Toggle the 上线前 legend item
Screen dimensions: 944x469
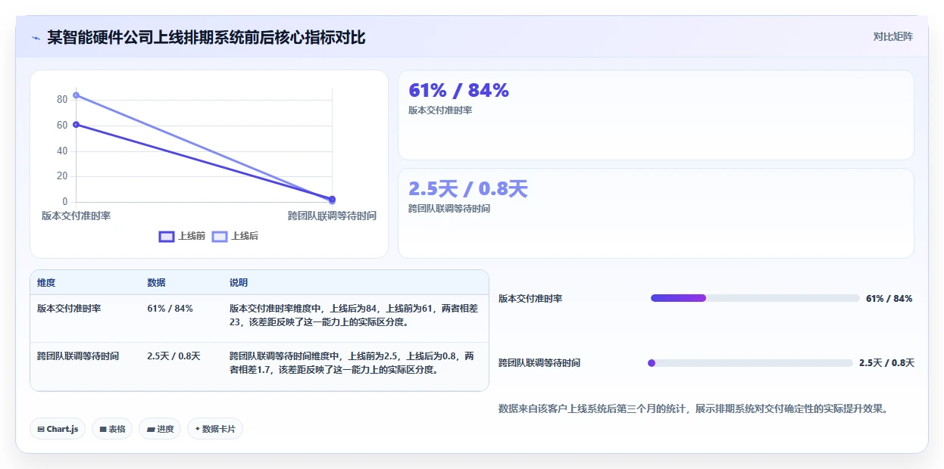tap(182, 236)
